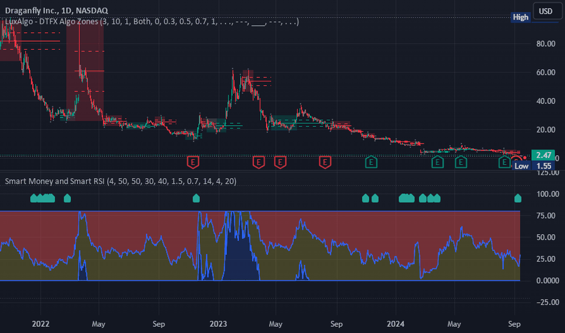Click the −25.00 indicator axis label
The width and height of the screenshot is (565, 333).
547,302
